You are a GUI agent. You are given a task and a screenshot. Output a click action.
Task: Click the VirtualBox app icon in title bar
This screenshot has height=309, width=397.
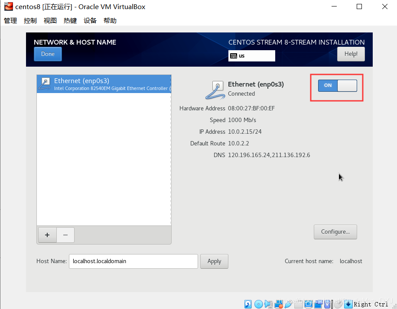click(x=9, y=6)
